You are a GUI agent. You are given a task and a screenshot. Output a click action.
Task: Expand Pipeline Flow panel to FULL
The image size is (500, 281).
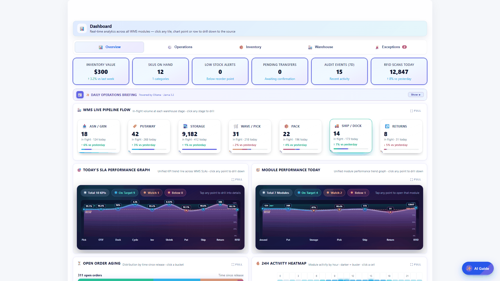[x=416, y=111]
